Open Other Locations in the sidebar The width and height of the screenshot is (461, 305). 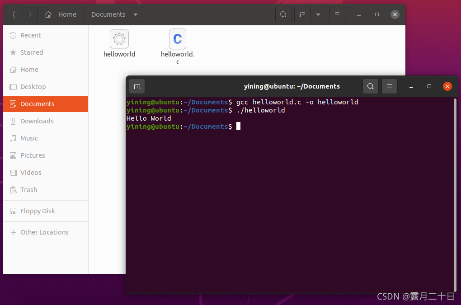[x=46, y=232]
